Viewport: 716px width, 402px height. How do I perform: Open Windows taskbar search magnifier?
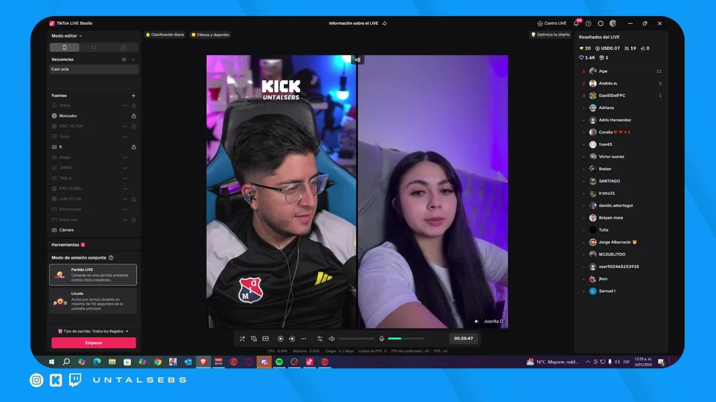67,362
